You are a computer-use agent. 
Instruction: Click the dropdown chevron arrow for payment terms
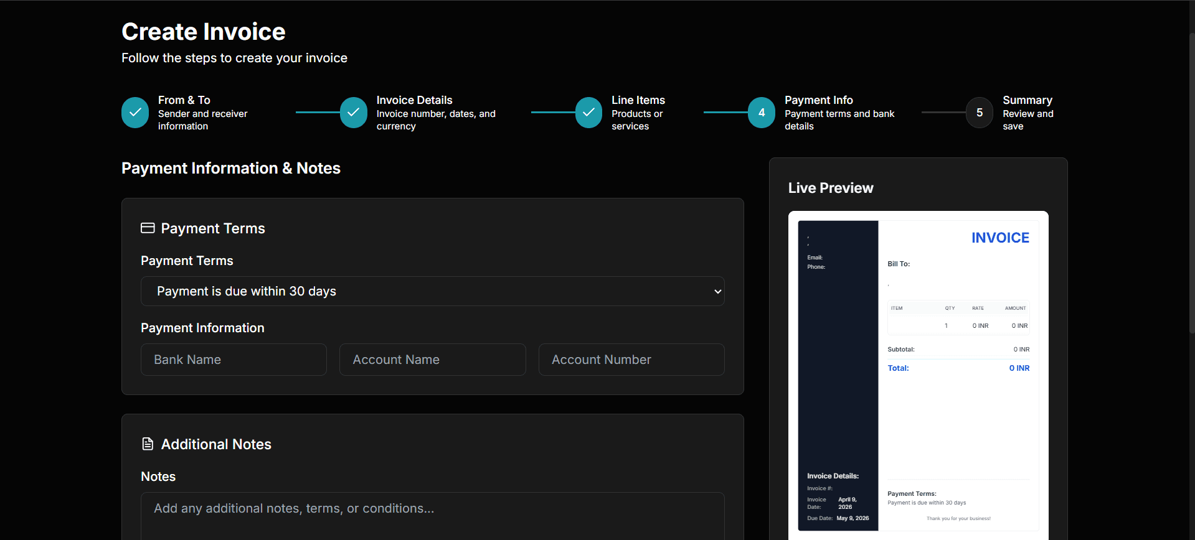717,291
